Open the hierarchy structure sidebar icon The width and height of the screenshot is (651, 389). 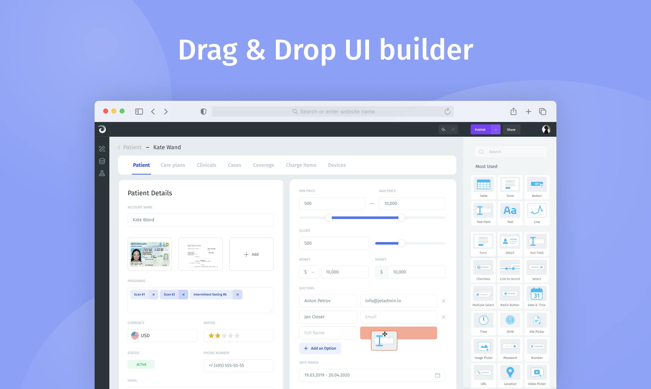click(x=102, y=173)
